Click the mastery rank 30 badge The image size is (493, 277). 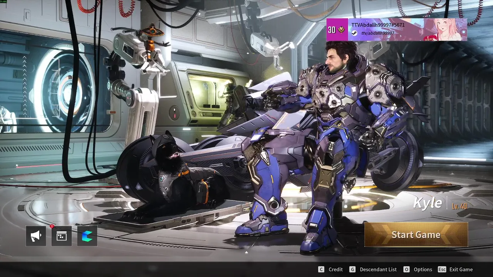click(x=332, y=30)
